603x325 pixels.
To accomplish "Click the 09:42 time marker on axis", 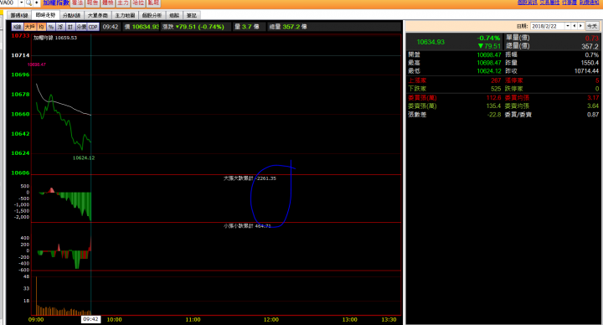I will click(90, 319).
